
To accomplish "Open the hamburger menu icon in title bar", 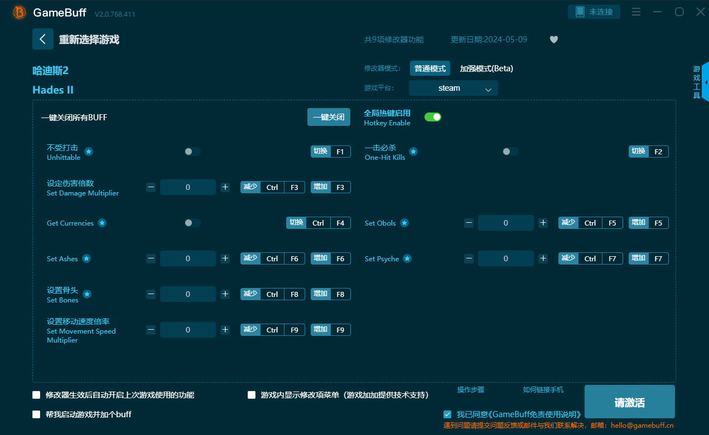I will (x=636, y=12).
